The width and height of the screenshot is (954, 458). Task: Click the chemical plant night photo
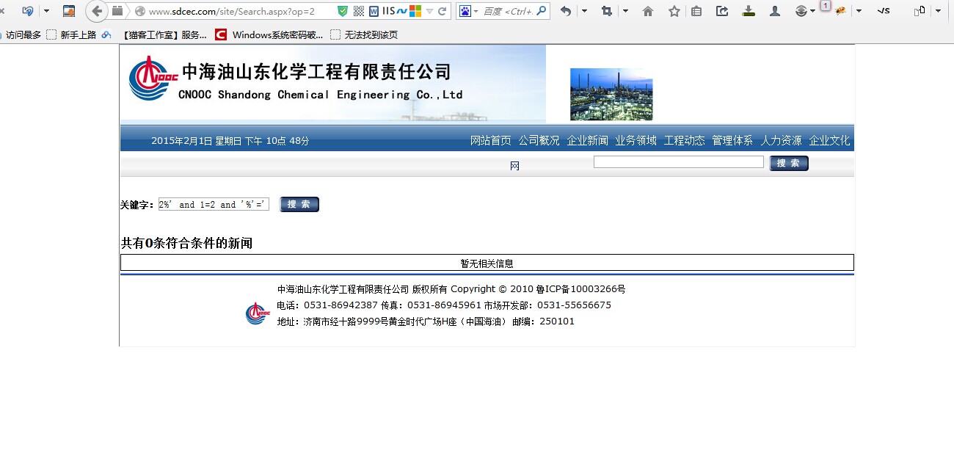[611, 94]
